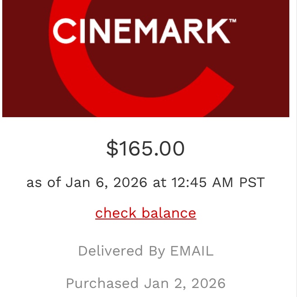Screen dimensions: 297x297
Task: Click the letter C in CINEMARK
Action: click(x=62, y=31)
